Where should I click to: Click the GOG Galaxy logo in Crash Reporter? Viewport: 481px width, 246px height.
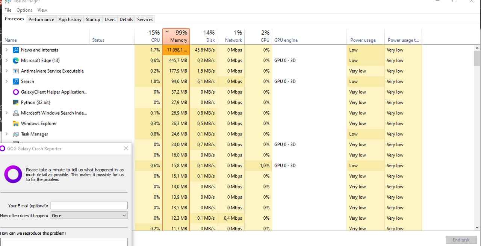[x=13, y=175]
